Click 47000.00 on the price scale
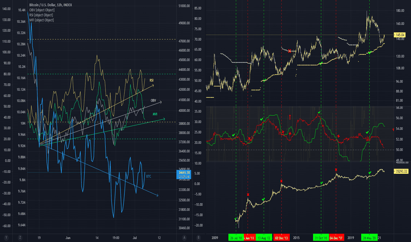The image size is (411, 242). point(184,41)
